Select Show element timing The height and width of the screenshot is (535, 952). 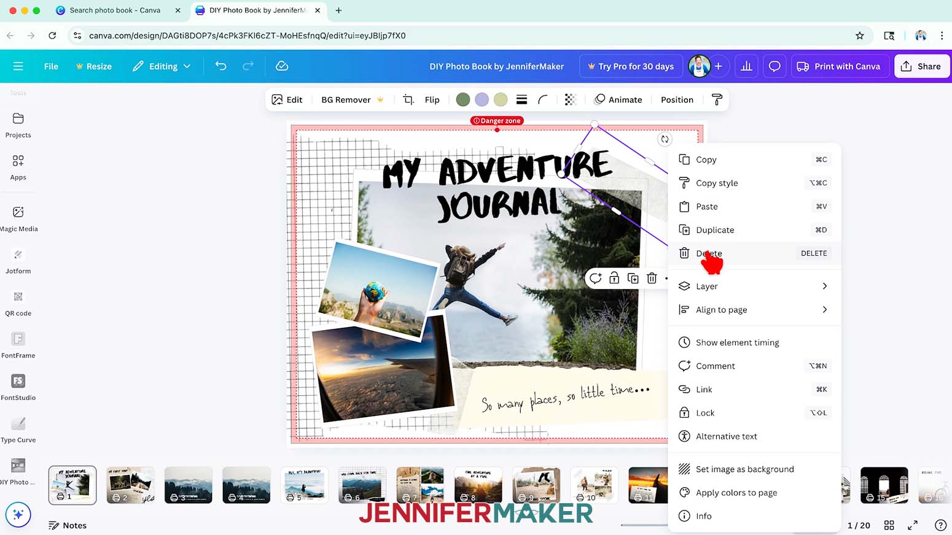coord(754,342)
